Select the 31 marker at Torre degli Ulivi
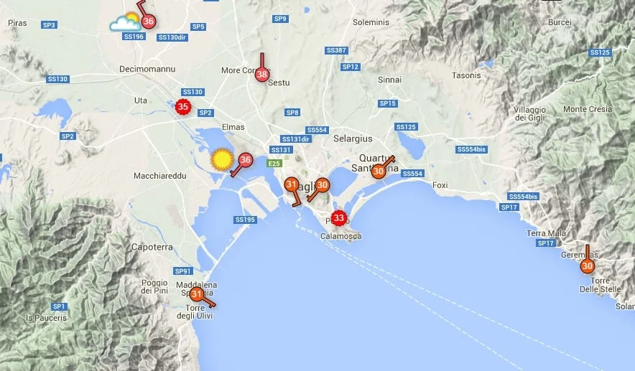 pyautogui.click(x=197, y=294)
